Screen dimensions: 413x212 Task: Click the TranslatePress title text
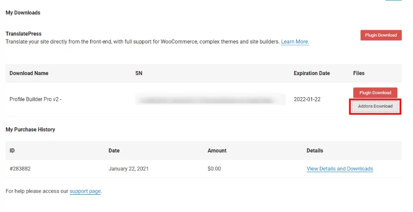coord(23,33)
